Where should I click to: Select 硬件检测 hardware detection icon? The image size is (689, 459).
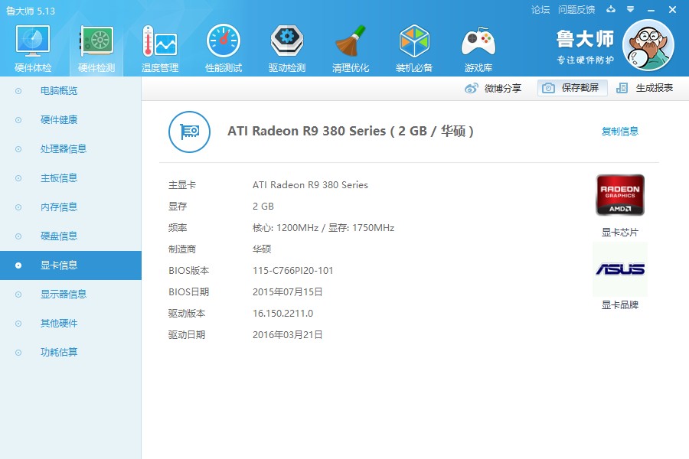click(96, 41)
